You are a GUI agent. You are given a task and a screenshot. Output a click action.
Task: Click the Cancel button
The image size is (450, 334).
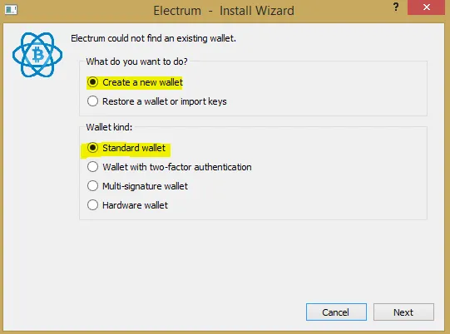pos(336,312)
